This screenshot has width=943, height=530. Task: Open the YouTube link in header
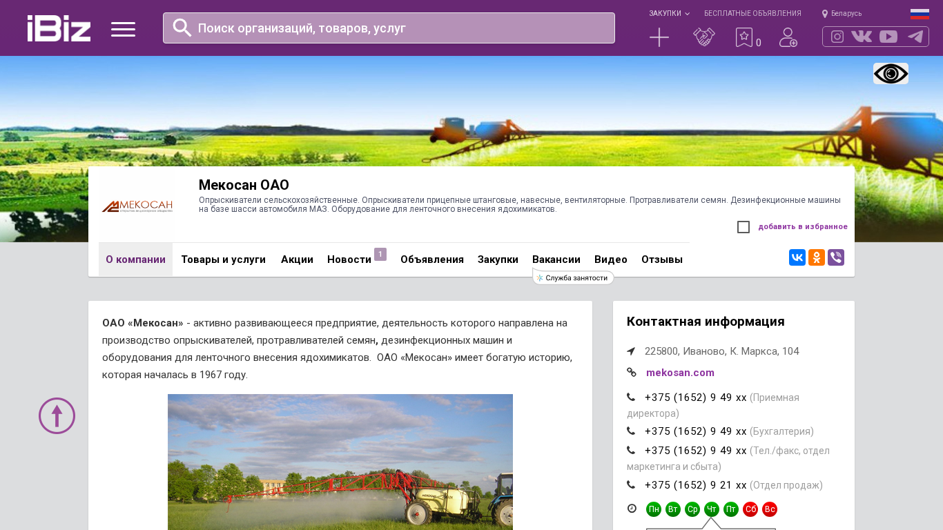point(888,37)
